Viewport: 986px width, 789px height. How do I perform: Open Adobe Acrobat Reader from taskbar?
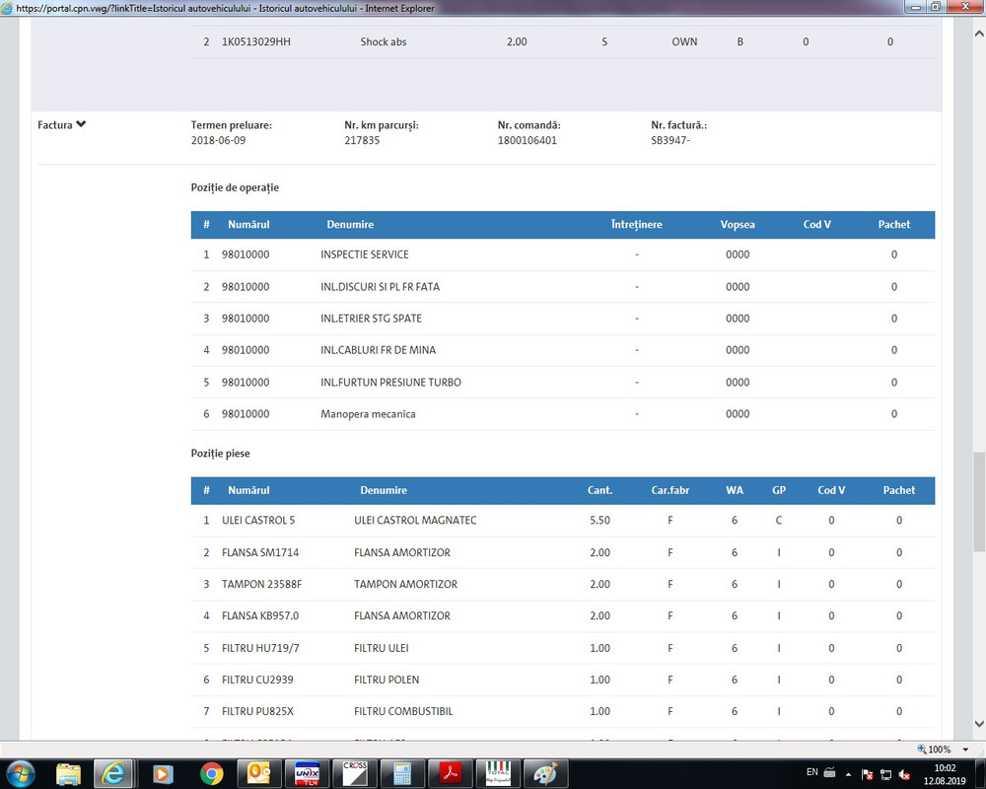[450, 773]
